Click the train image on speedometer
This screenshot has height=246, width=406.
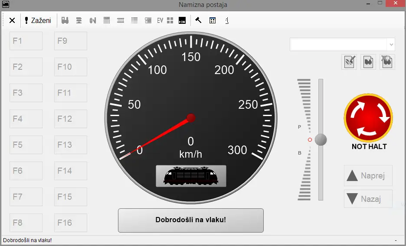(x=191, y=176)
